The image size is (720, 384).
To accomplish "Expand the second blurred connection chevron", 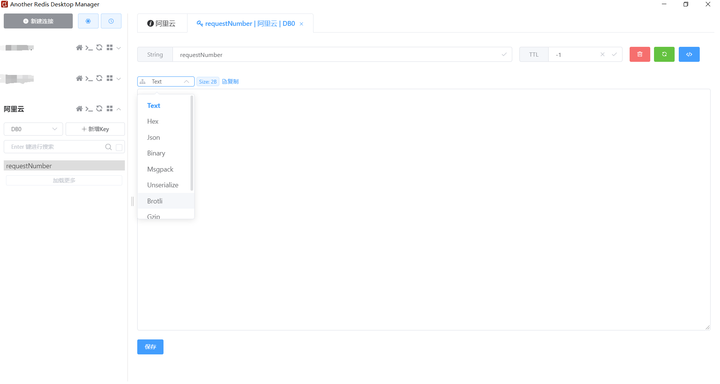I will pos(118,79).
